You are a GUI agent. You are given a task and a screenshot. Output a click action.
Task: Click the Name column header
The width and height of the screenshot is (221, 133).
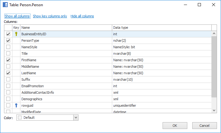click(x=66, y=28)
